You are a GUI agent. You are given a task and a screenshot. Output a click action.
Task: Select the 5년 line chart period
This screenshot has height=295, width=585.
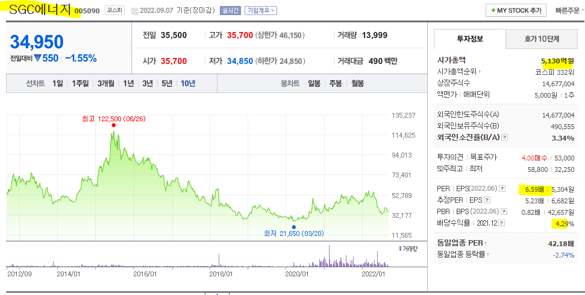167,84
